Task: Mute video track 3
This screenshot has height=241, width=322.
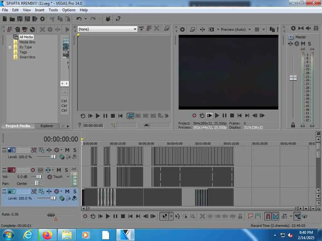Action: click(67, 191)
